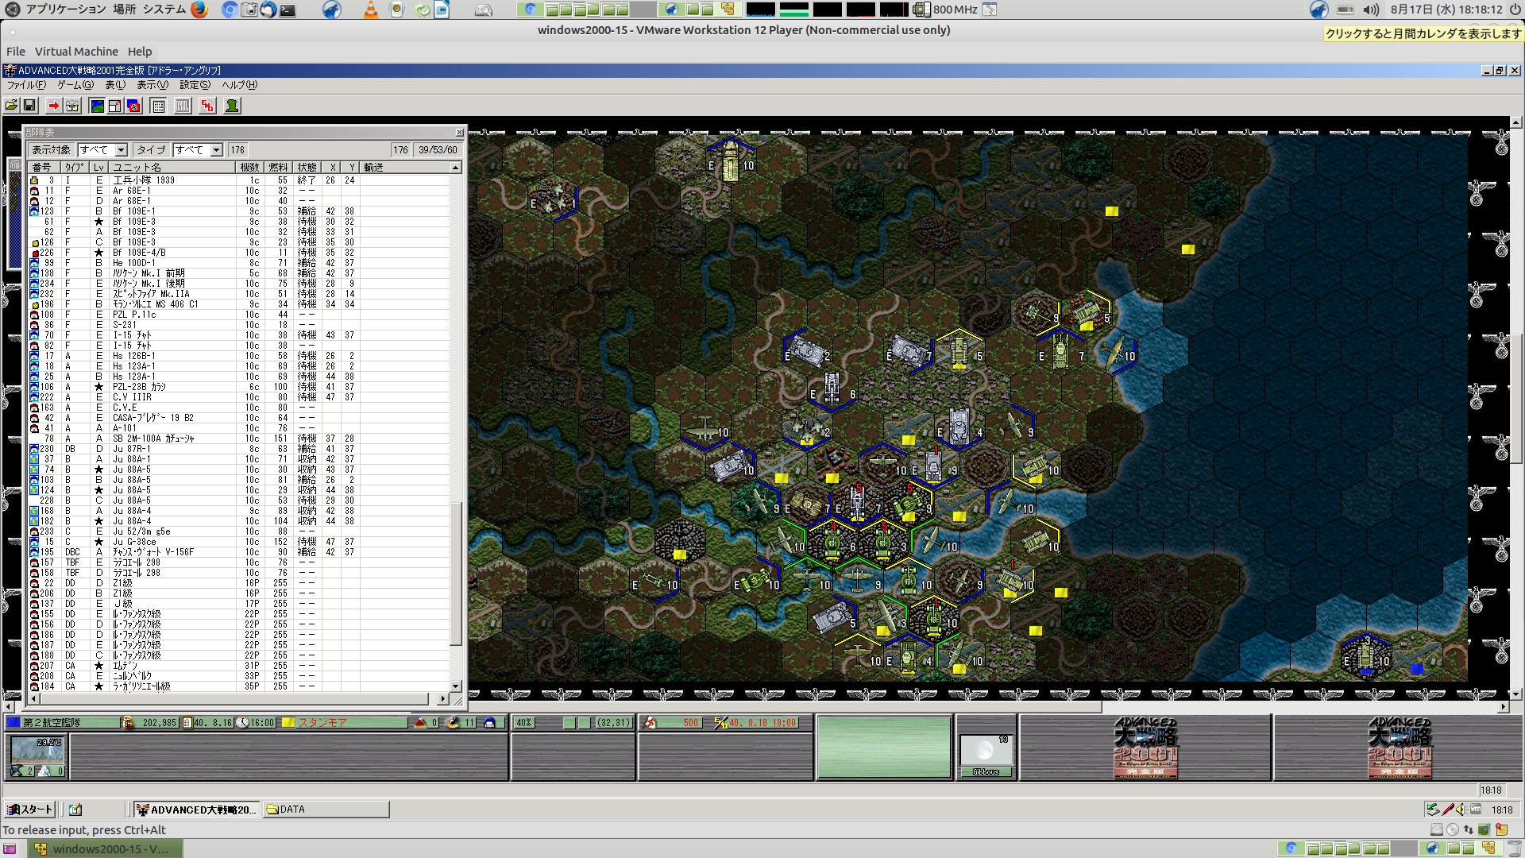Open the ゲーム(G) menu
This screenshot has height=858, width=1525.
click(x=75, y=85)
